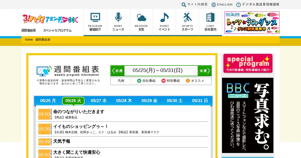Open the レッツ うみダンス banner
This screenshot has height=158, width=301.
pos(252,23)
